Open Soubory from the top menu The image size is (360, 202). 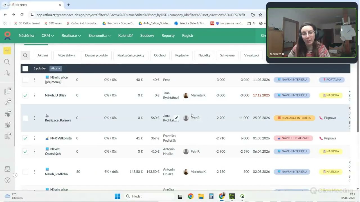coord(147,35)
